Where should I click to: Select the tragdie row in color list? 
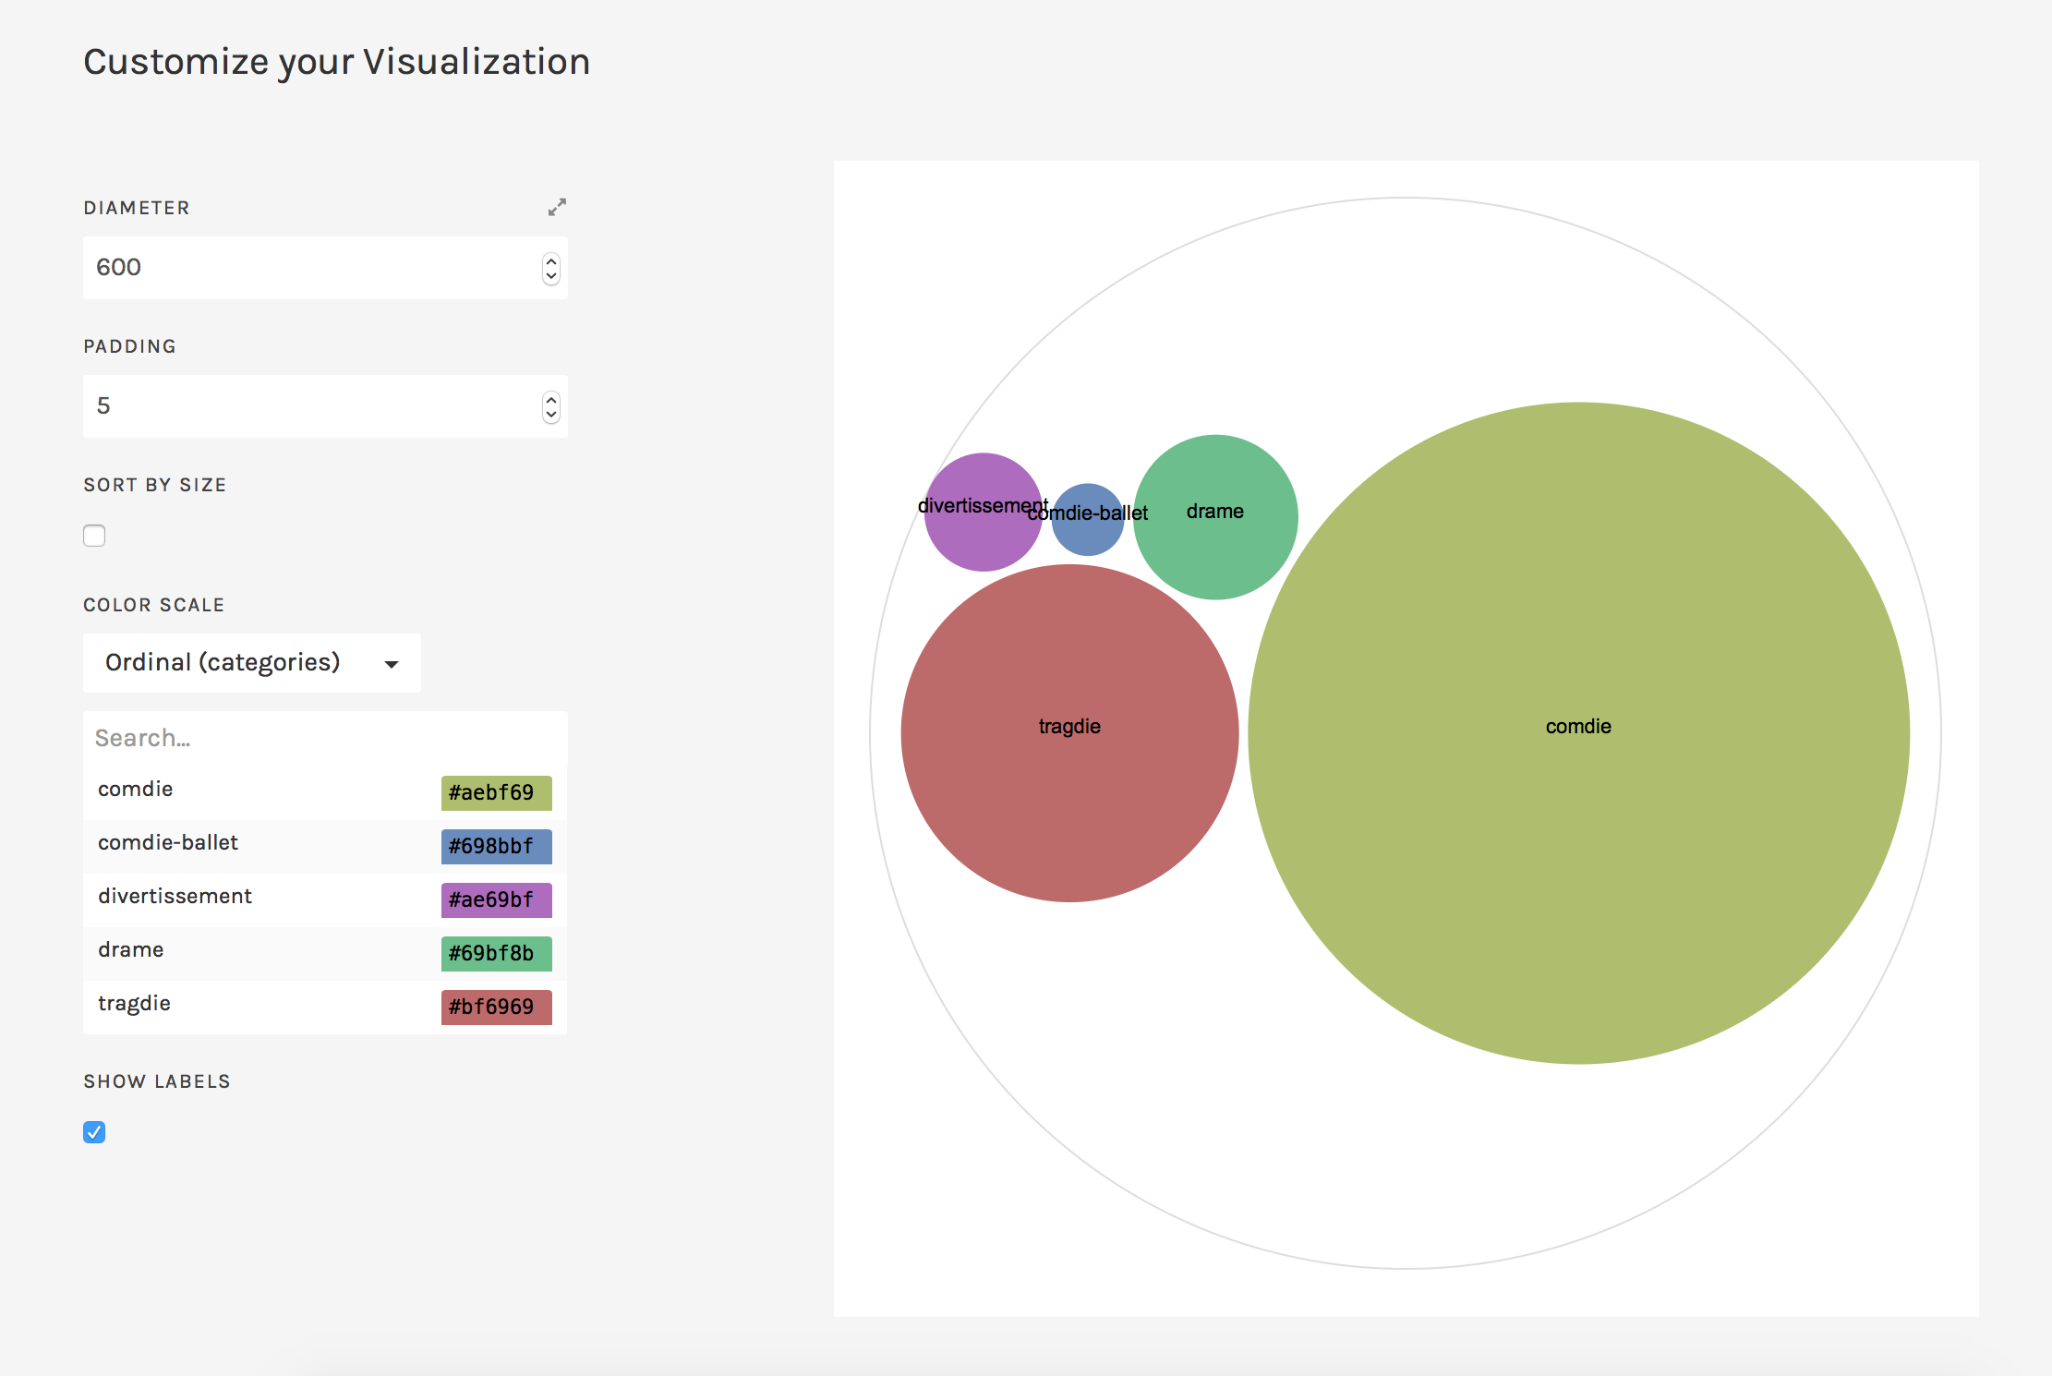[x=325, y=1007]
